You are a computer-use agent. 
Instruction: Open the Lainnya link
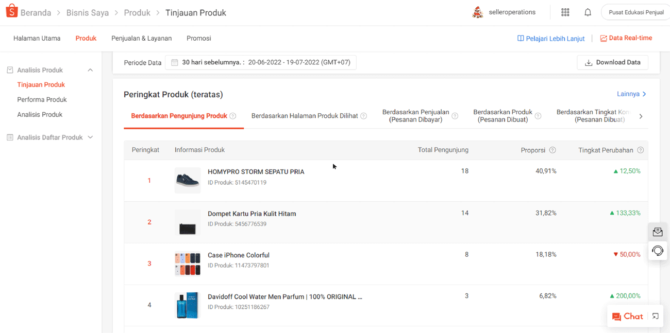[631, 94]
